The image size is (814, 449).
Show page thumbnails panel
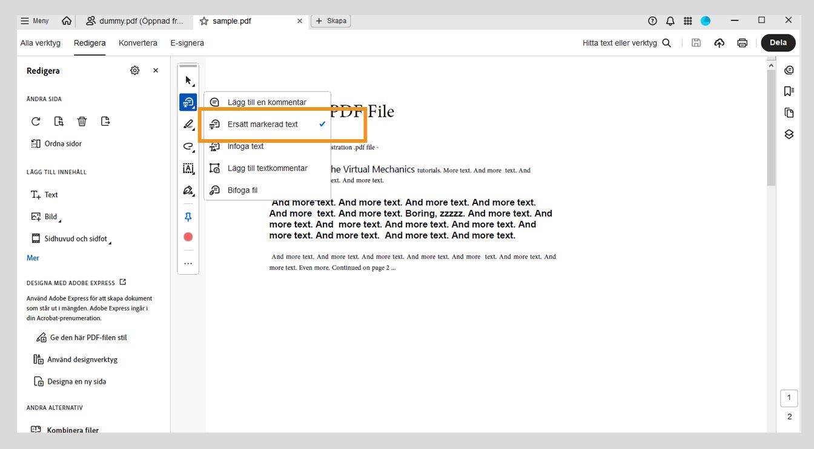[x=789, y=113]
